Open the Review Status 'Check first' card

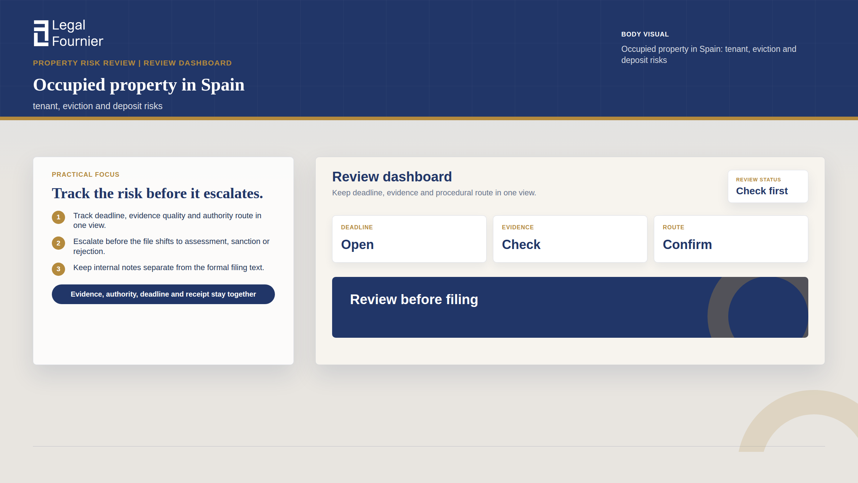(768, 186)
